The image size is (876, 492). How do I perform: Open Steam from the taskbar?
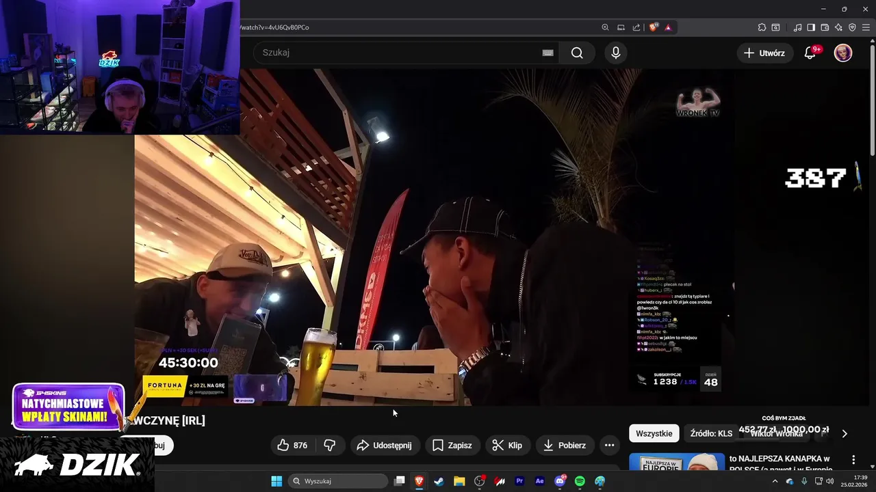coord(439,481)
